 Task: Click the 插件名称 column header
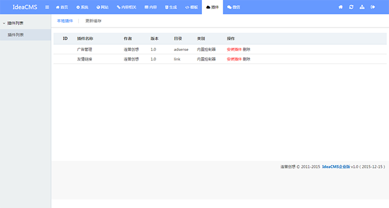85,38
